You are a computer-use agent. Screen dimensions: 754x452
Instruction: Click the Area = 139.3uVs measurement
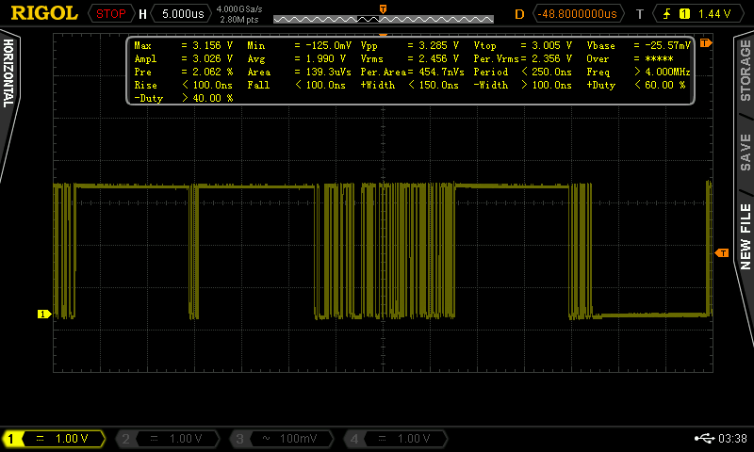click(299, 73)
